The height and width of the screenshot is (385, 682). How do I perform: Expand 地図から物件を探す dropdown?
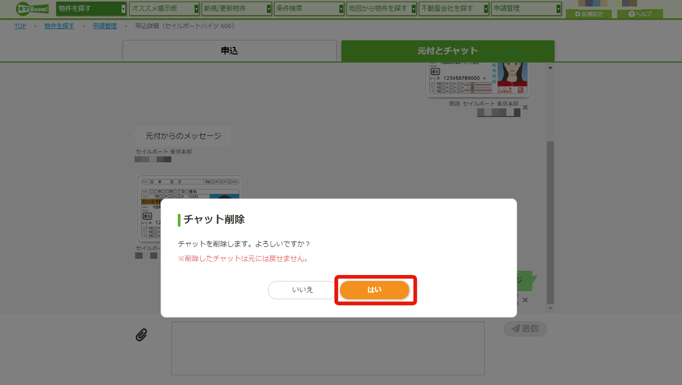[382, 9]
